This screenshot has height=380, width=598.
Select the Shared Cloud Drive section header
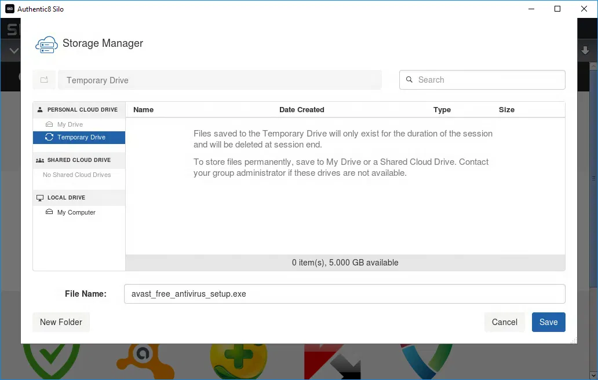click(x=79, y=160)
